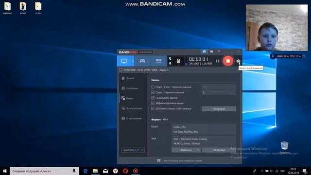Stop recording with the red button

point(228,61)
